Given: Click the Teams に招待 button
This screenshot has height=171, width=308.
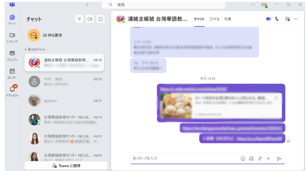Looking at the screenshot, I should click(66, 166).
